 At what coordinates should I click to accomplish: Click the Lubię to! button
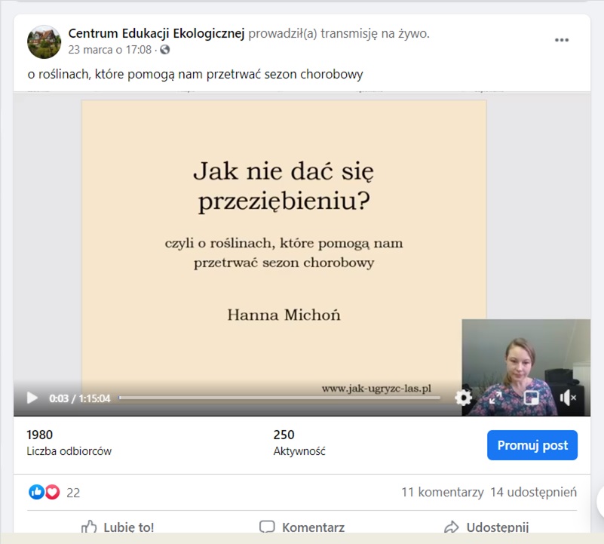(x=118, y=527)
